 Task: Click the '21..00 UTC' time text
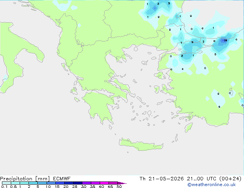tap(202, 179)
